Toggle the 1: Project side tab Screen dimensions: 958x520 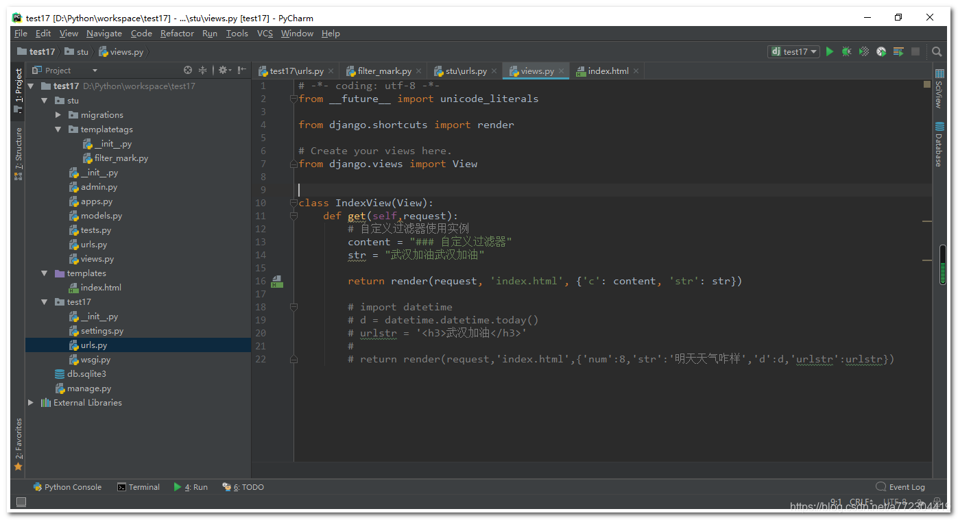click(x=18, y=90)
